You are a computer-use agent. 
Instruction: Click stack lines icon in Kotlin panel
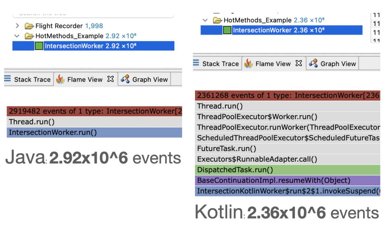tap(196, 63)
